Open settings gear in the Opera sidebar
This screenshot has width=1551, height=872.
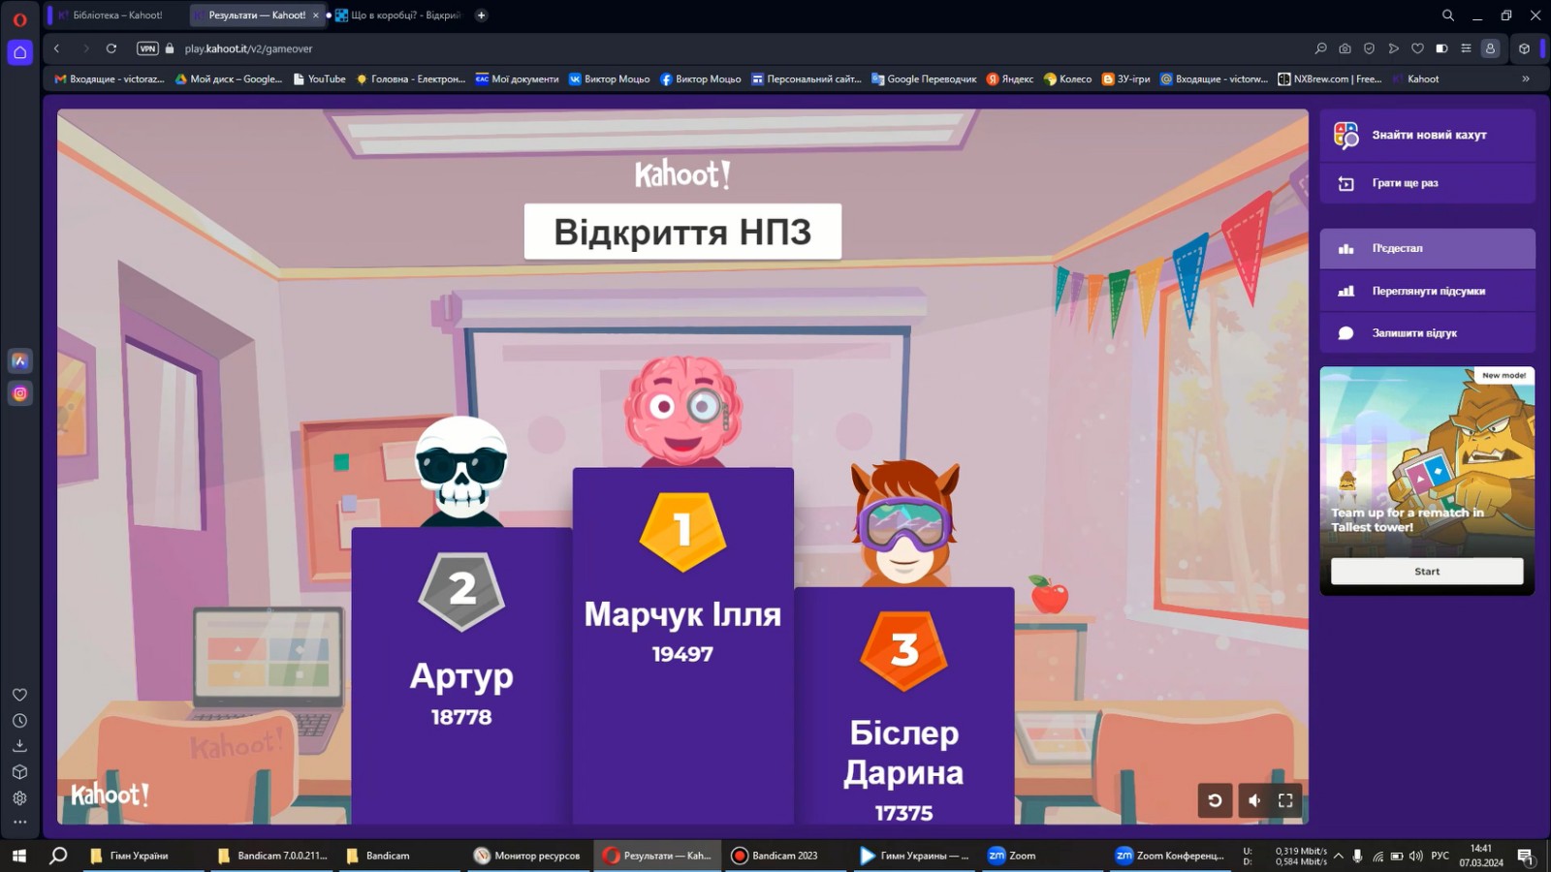tap(19, 798)
